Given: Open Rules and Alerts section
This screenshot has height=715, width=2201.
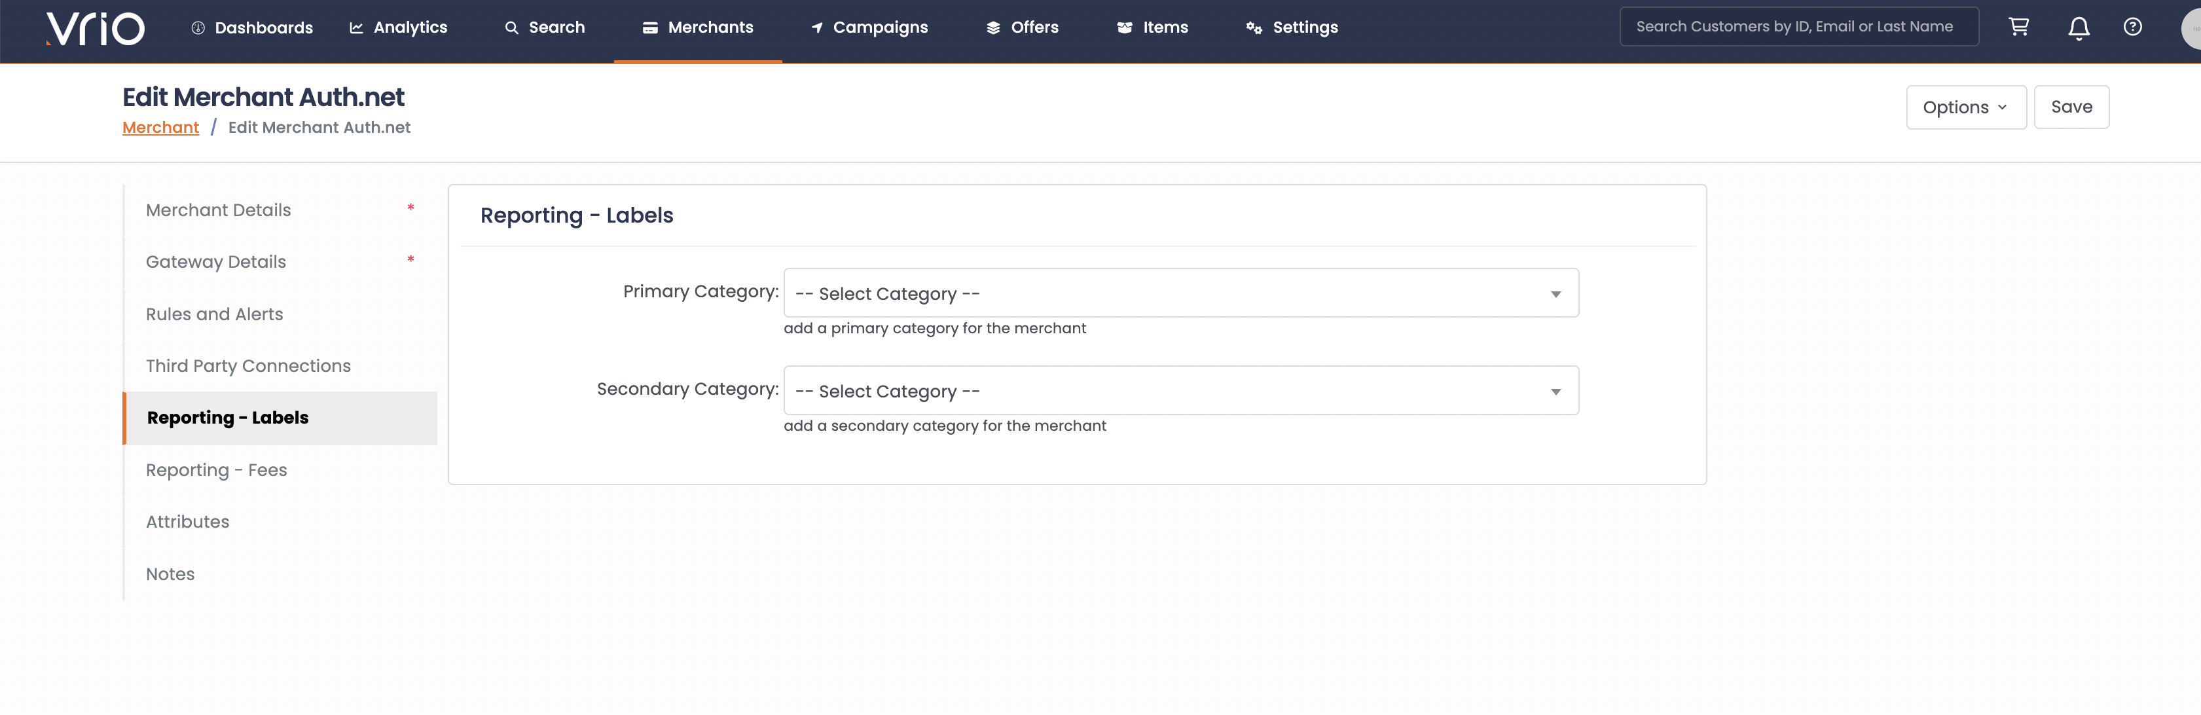Looking at the screenshot, I should coord(280,314).
